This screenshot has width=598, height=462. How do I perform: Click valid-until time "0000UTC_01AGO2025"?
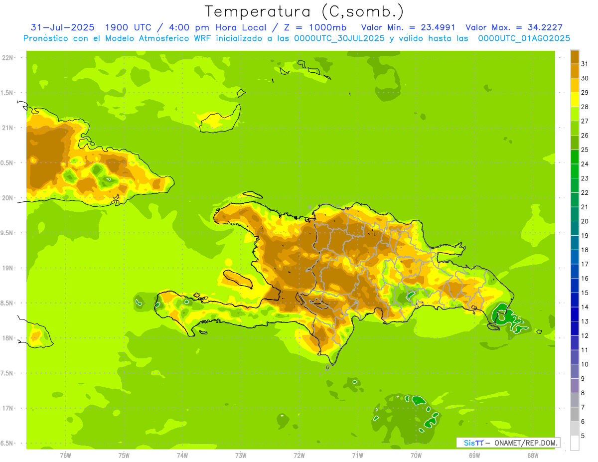pyautogui.click(x=524, y=38)
